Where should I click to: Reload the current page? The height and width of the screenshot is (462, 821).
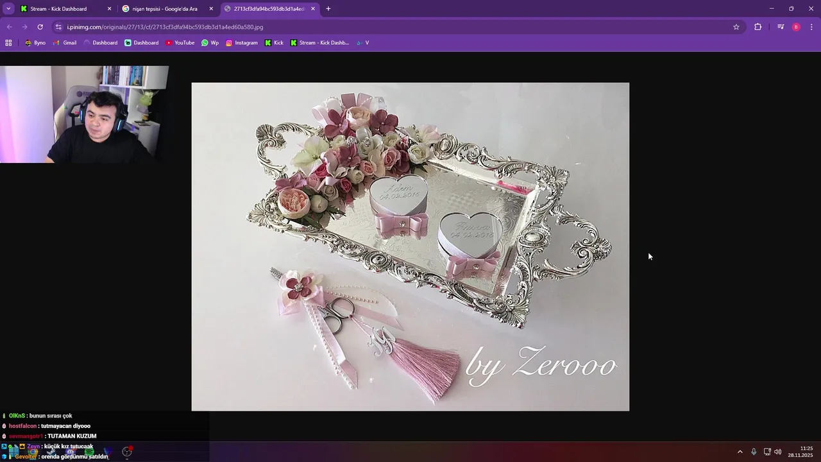click(40, 27)
